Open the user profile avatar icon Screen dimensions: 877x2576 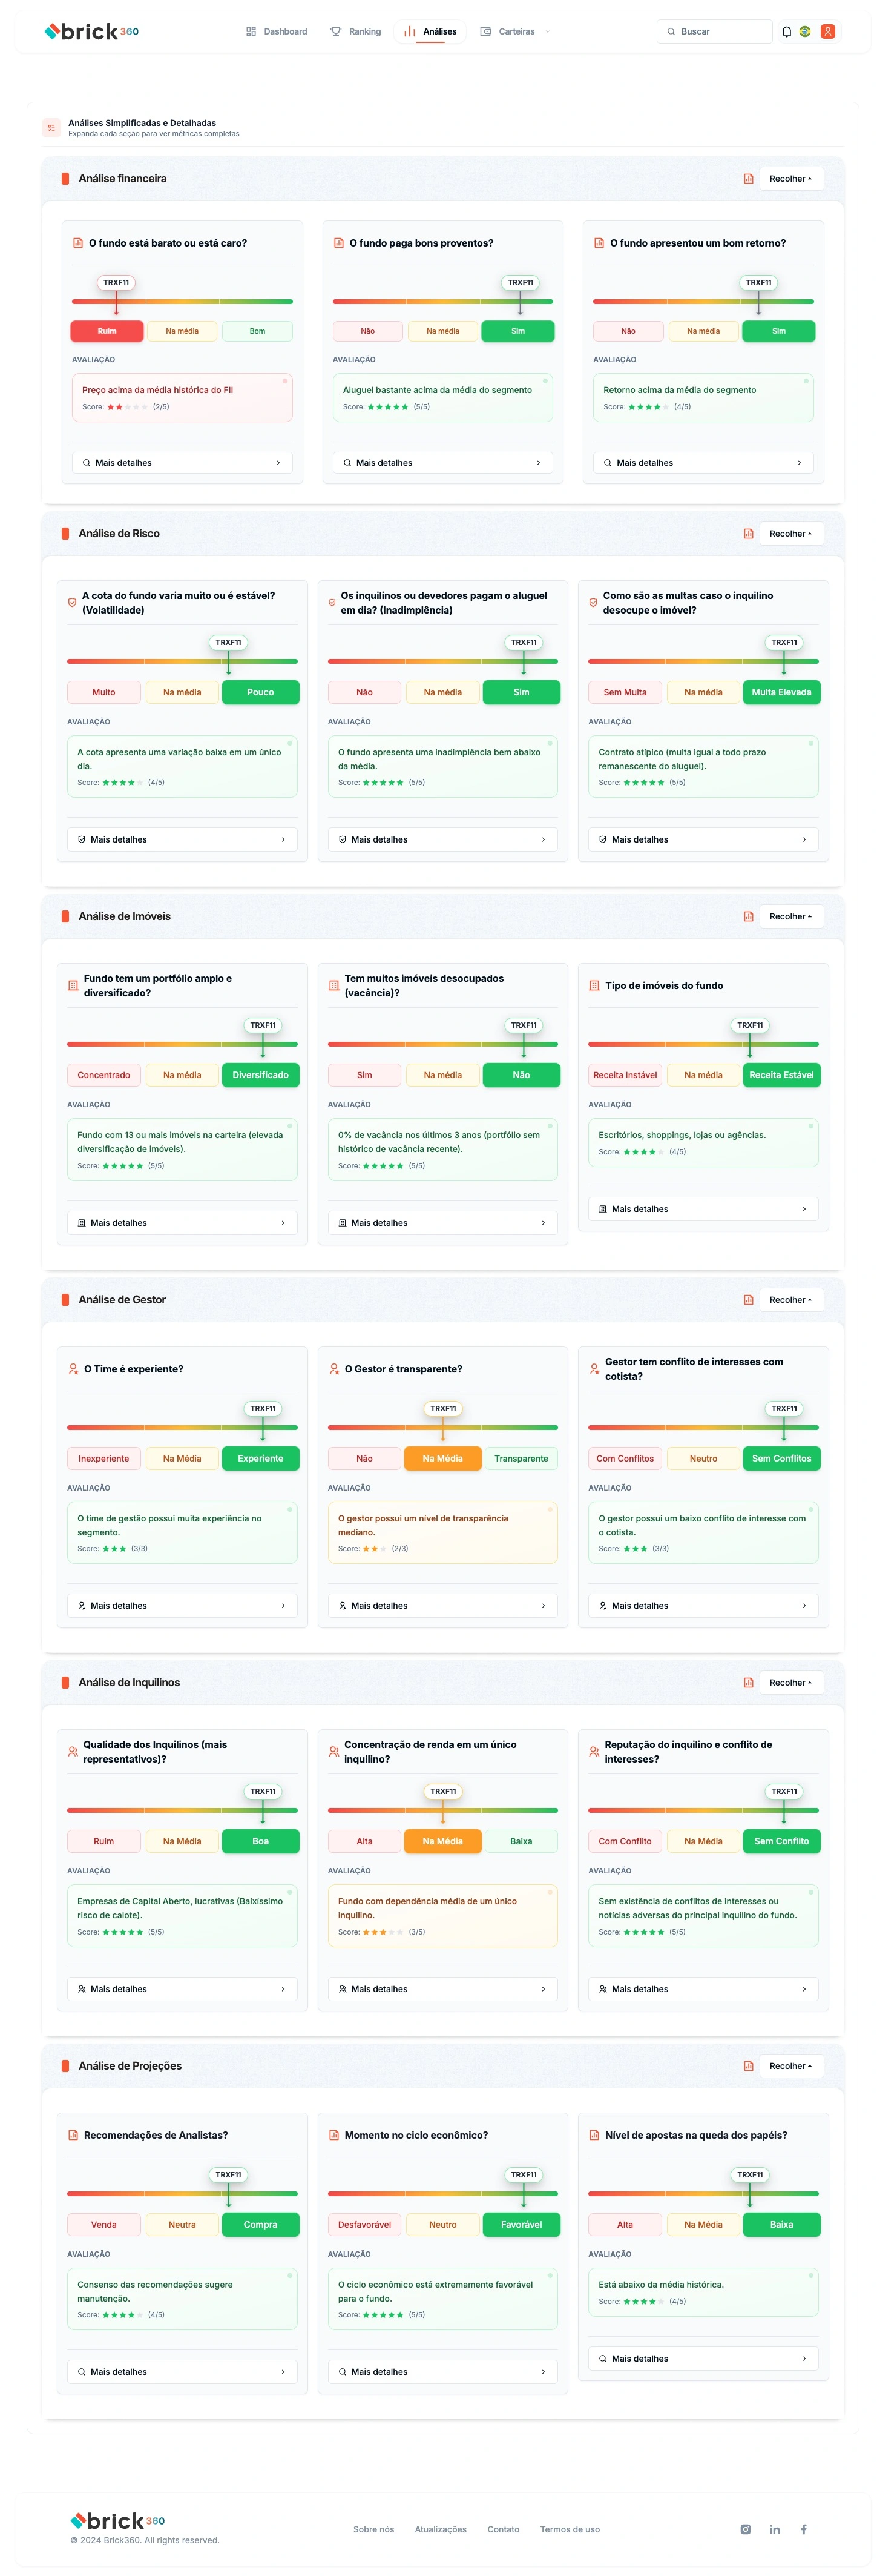pyautogui.click(x=827, y=32)
